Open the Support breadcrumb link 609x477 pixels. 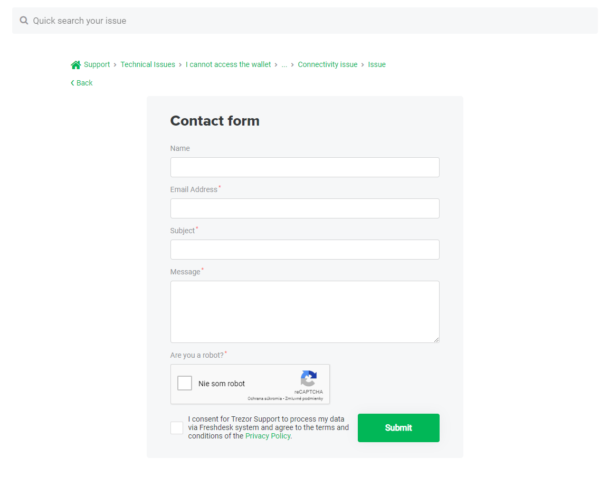pyautogui.click(x=97, y=64)
